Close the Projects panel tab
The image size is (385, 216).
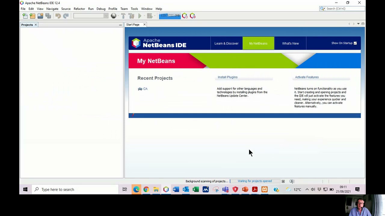pos(35,25)
